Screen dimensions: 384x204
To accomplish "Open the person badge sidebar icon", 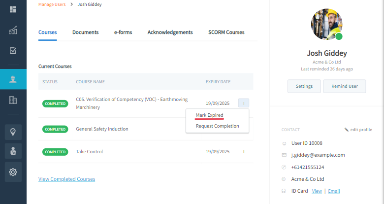I will pyautogui.click(x=13, y=151).
